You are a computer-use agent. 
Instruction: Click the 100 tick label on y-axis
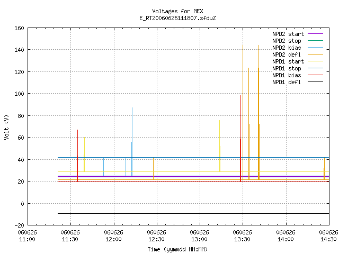pyautogui.click(x=19, y=94)
